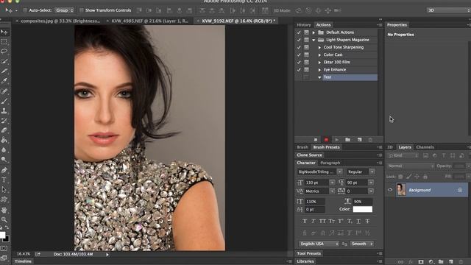This screenshot has height=265, width=471.
Task: Select the Dodge tool
Action: tap(4, 160)
